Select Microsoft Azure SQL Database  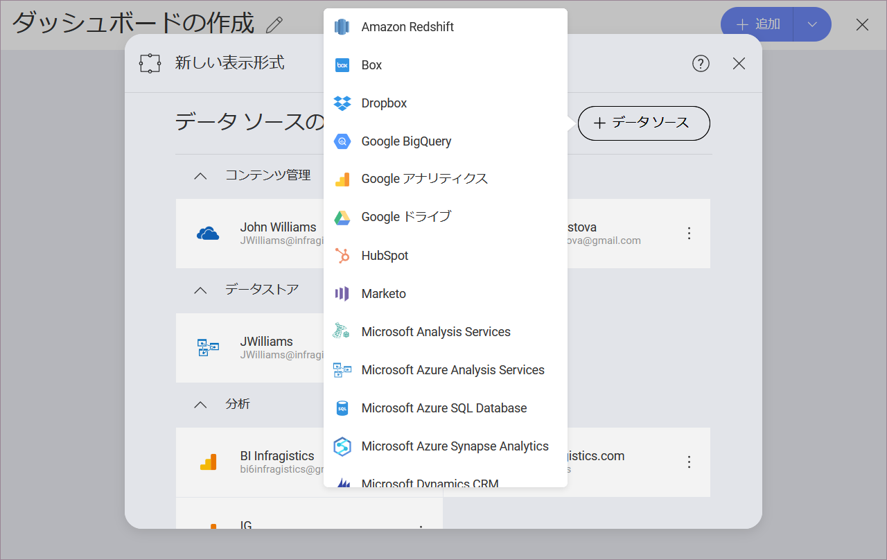click(446, 408)
